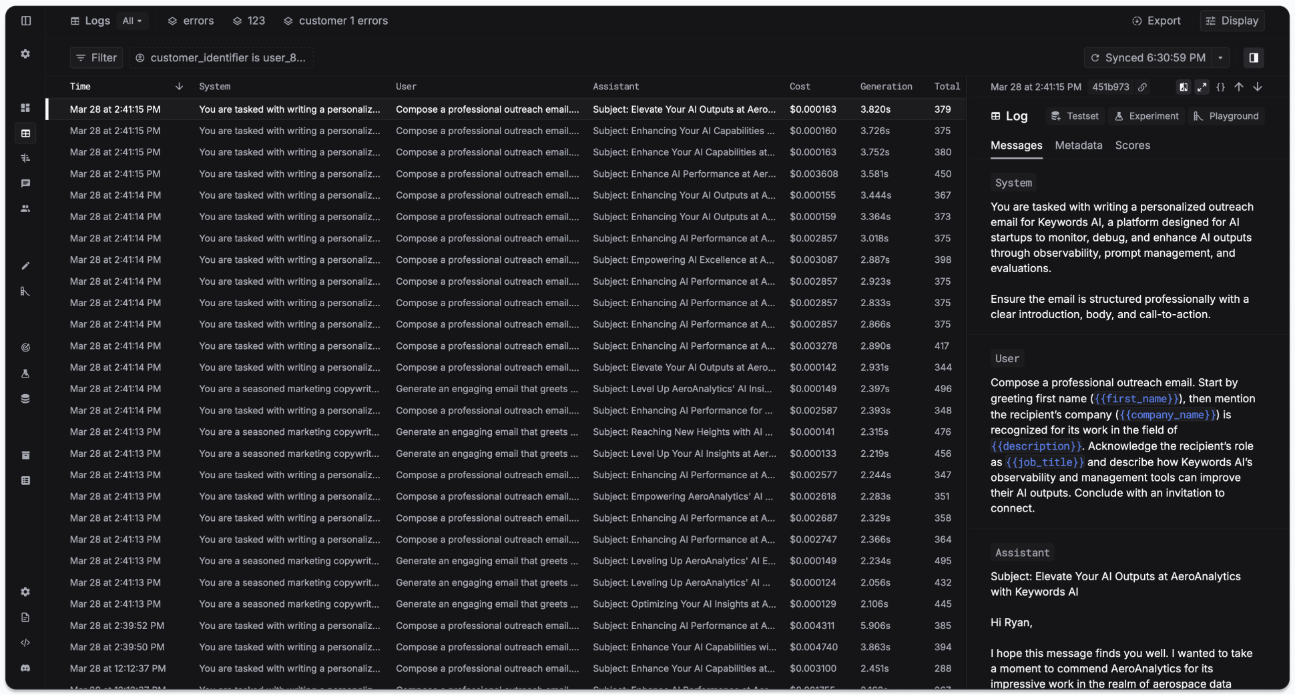Image resolution: width=1295 pixels, height=695 pixels.
Task: Open the Threads chat icon in sidebar
Action: [26, 183]
